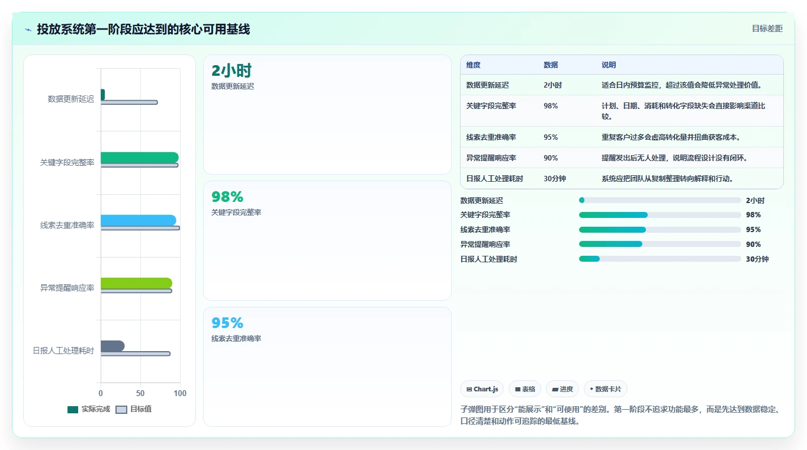The height and width of the screenshot is (450, 807).
Task: Click the lime 异常提醒响应率 actual bar in chart
Action: pos(136,283)
